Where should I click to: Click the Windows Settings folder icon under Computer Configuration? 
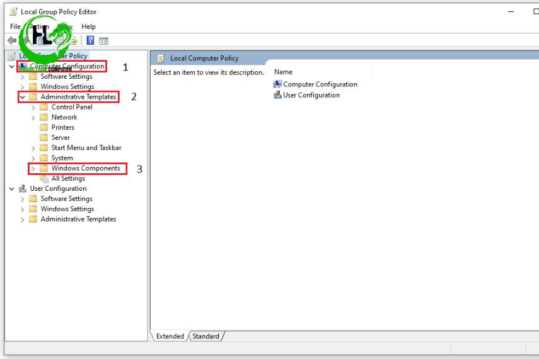point(33,86)
